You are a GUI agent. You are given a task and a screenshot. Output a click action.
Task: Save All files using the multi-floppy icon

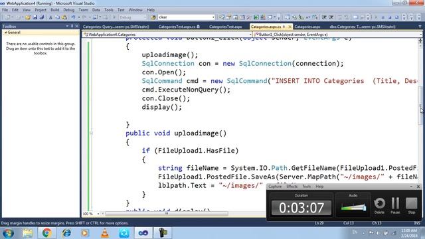pos(41,17)
